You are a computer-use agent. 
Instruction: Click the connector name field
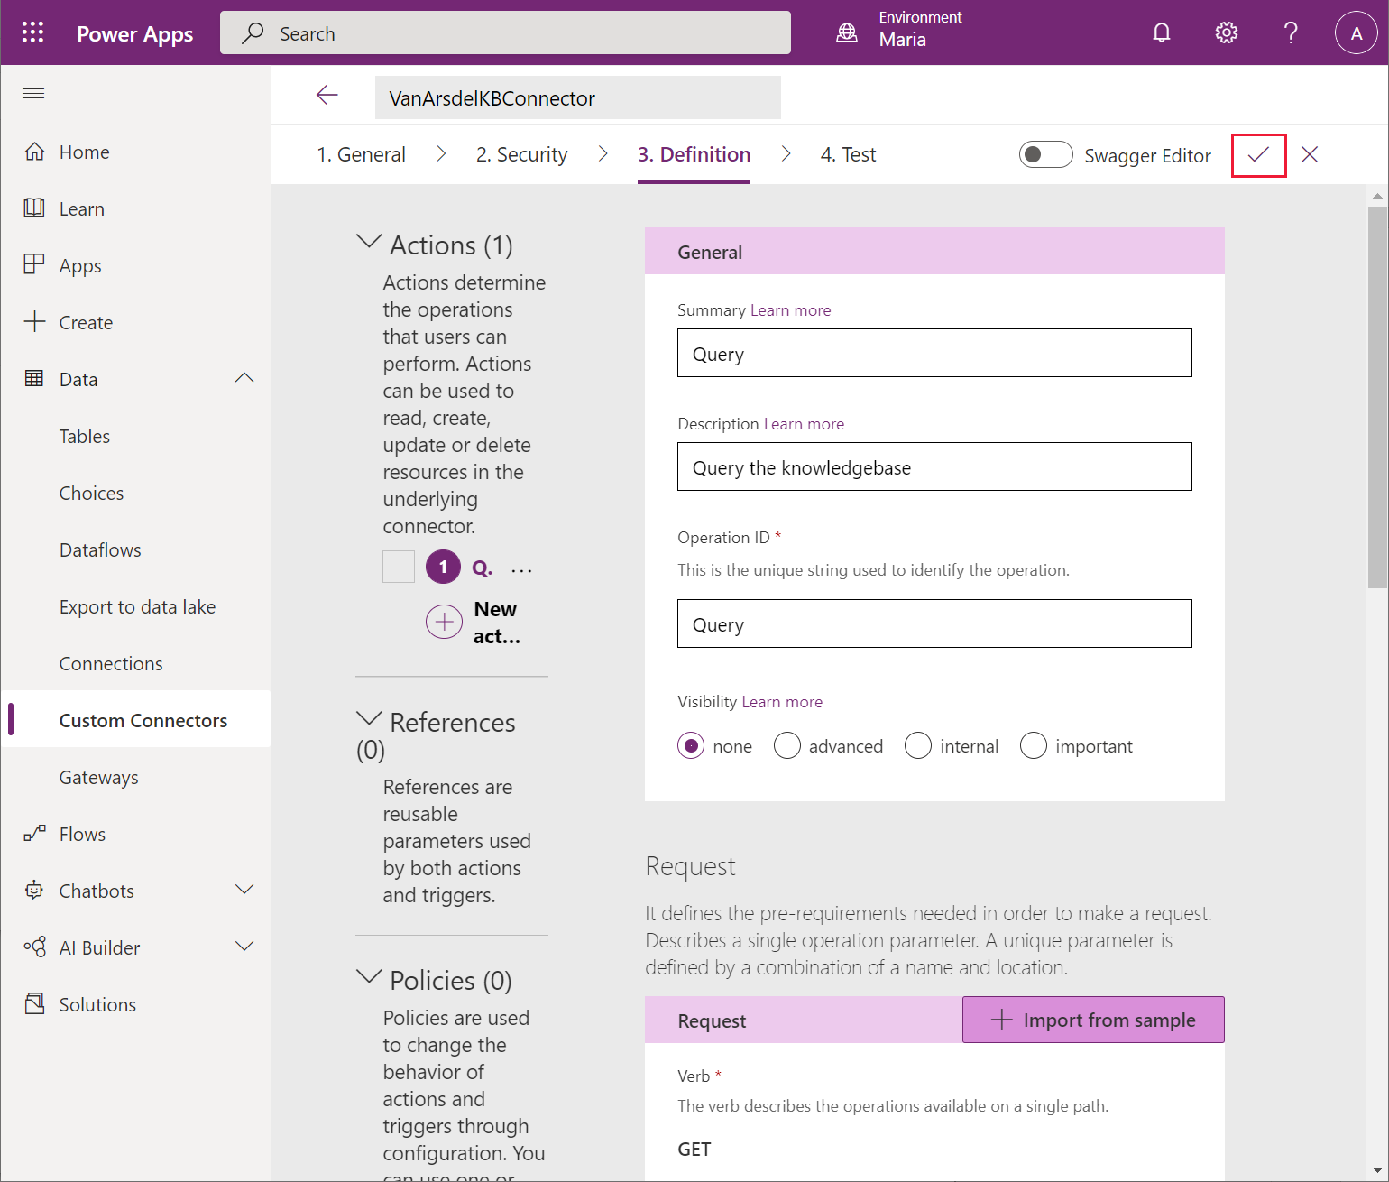point(578,97)
